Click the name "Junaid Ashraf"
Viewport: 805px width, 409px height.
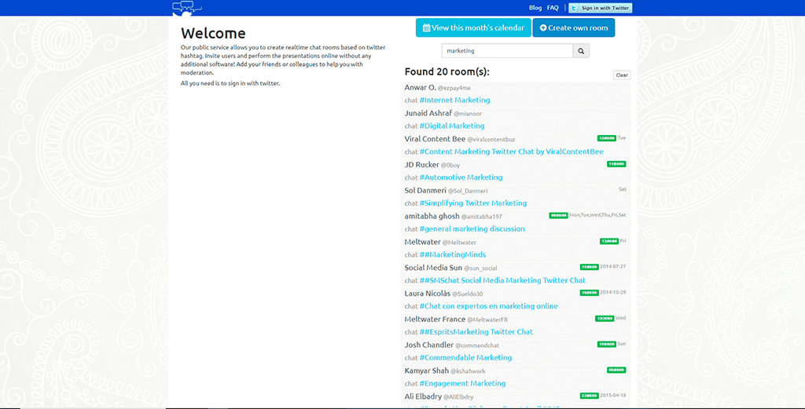(428, 113)
